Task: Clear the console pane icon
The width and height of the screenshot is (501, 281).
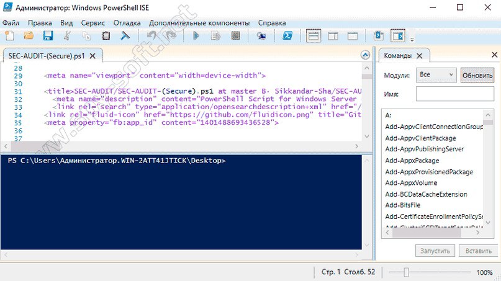Action: click(x=125, y=35)
